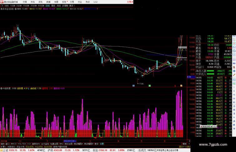The height and width of the screenshot is (152, 236).
Task: Click the 15 minute button in right toolbar
Action: [234, 95]
